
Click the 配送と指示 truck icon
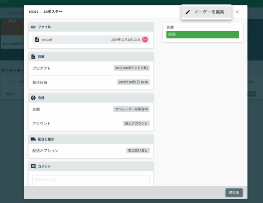coord(33,139)
